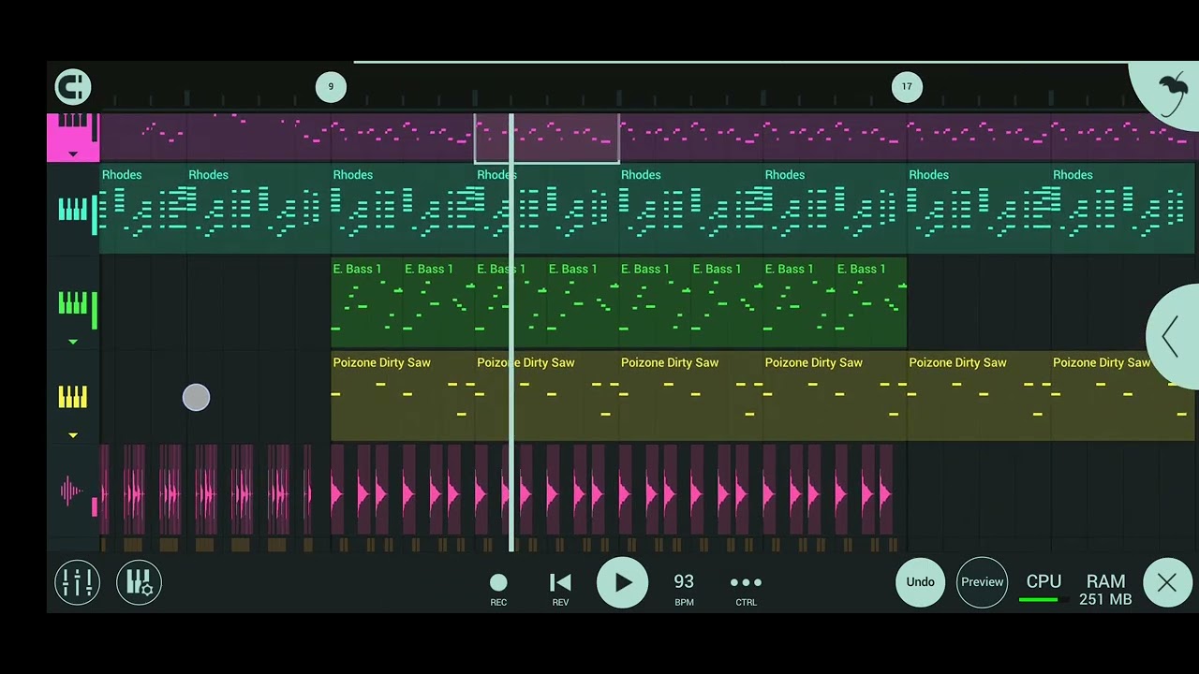Click the CPU usage meter
Image resolution: width=1199 pixels, height=674 pixels.
click(1044, 589)
